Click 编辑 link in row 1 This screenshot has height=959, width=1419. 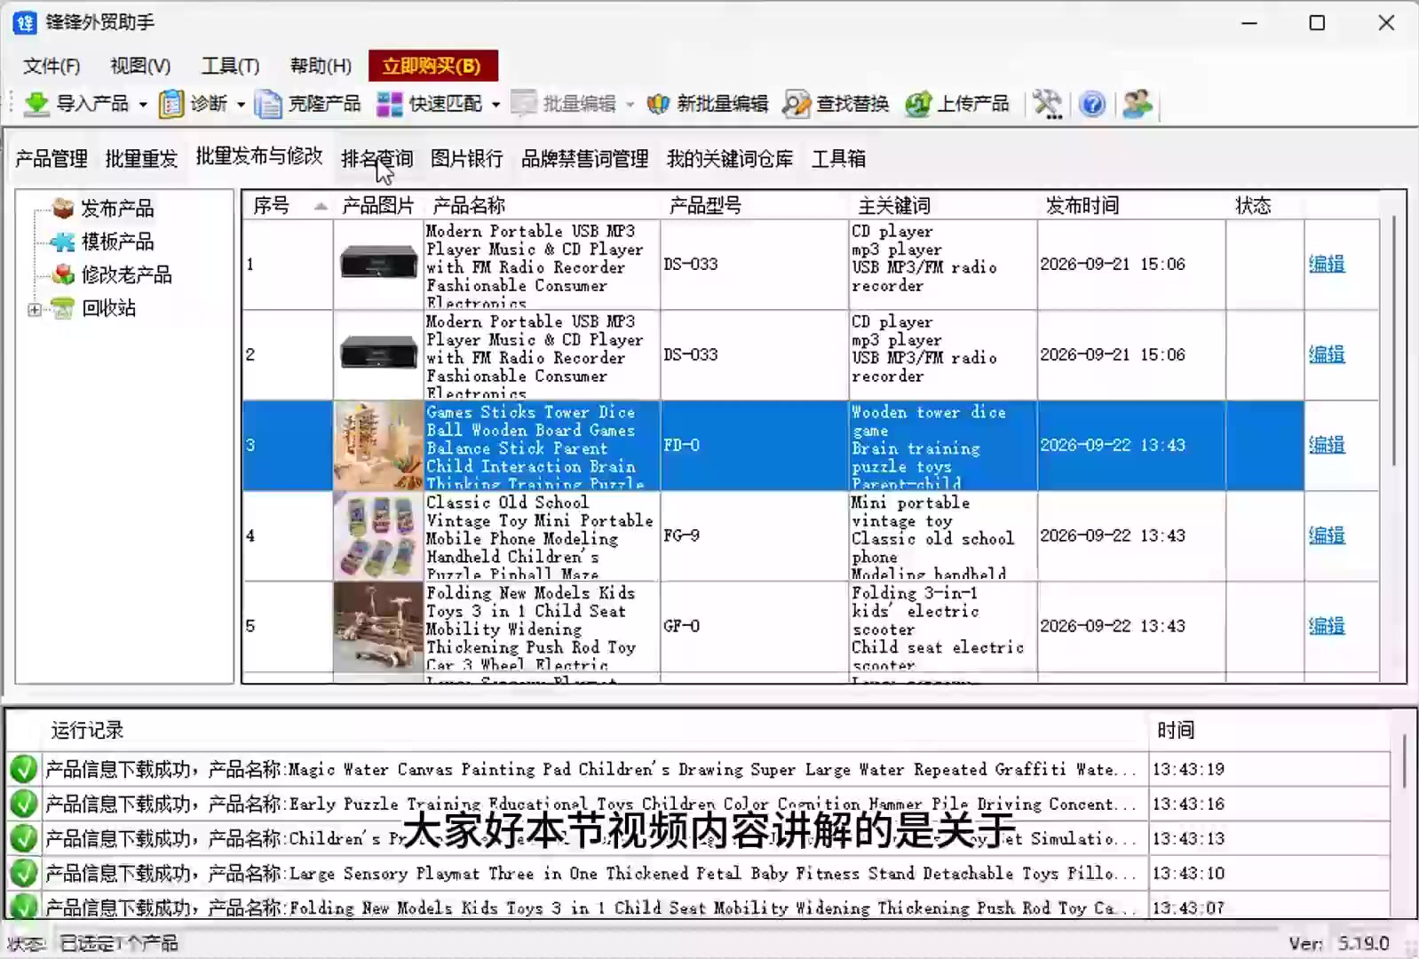(1327, 265)
